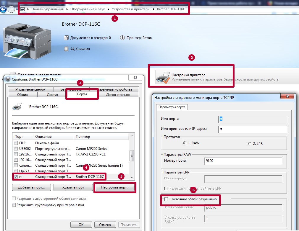The height and width of the screenshot is (231, 299).
Task: Click the device icon in address bar
Action: click(22, 9)
